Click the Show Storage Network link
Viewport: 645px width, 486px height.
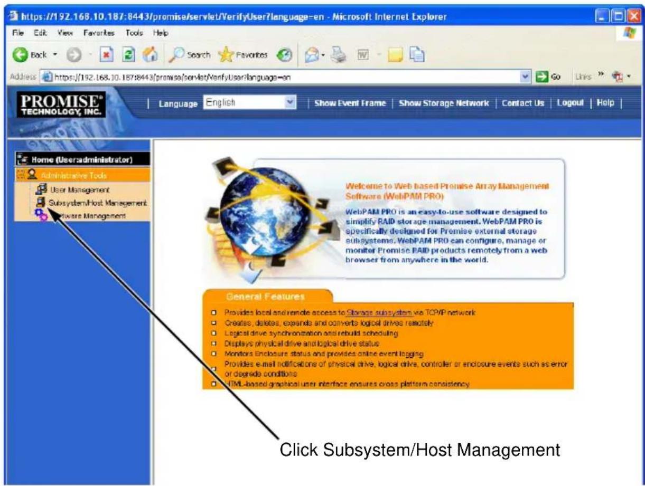[445, 103]
